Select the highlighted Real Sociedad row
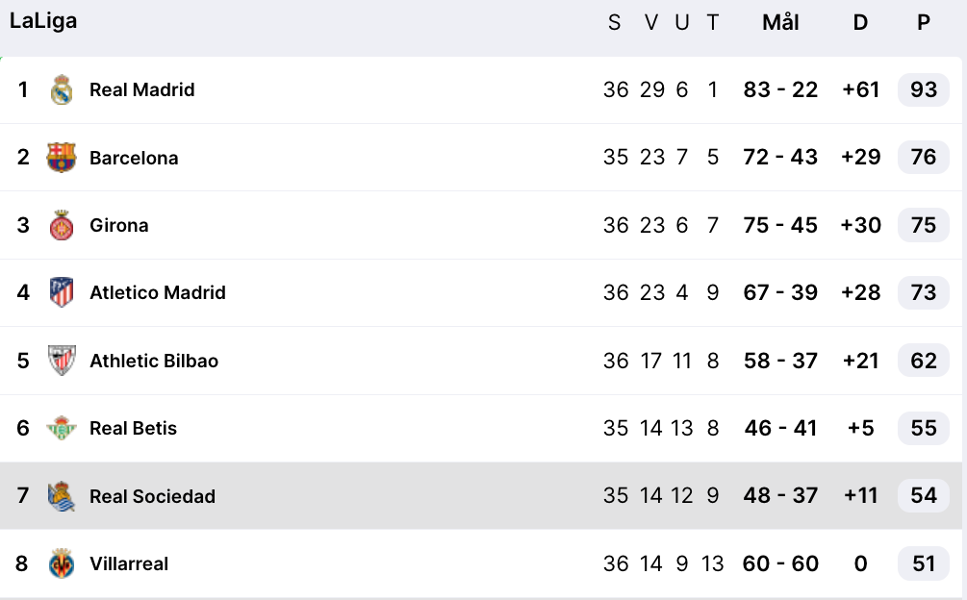Screen dimensions: 967x600 point(385,496)
